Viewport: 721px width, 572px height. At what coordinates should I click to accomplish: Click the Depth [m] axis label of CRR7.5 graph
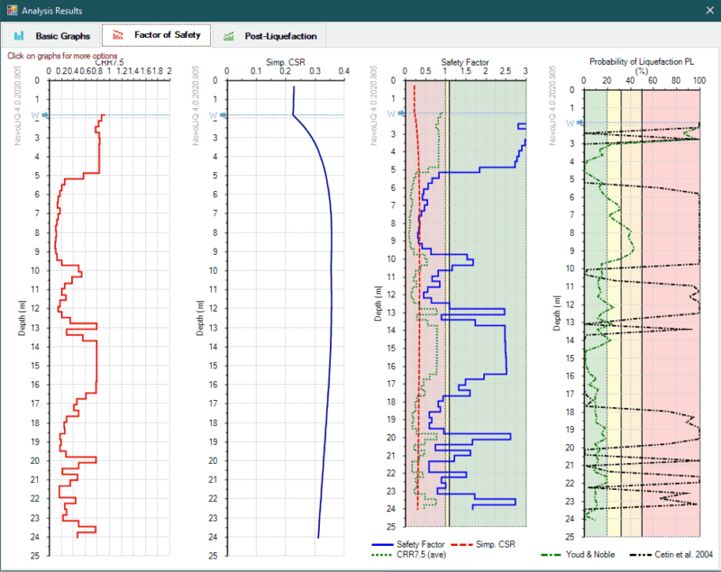pos(22,318)
